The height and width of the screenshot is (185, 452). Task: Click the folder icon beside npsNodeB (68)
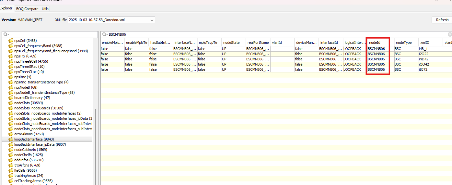pyautogui.click(x=11, y=87)
